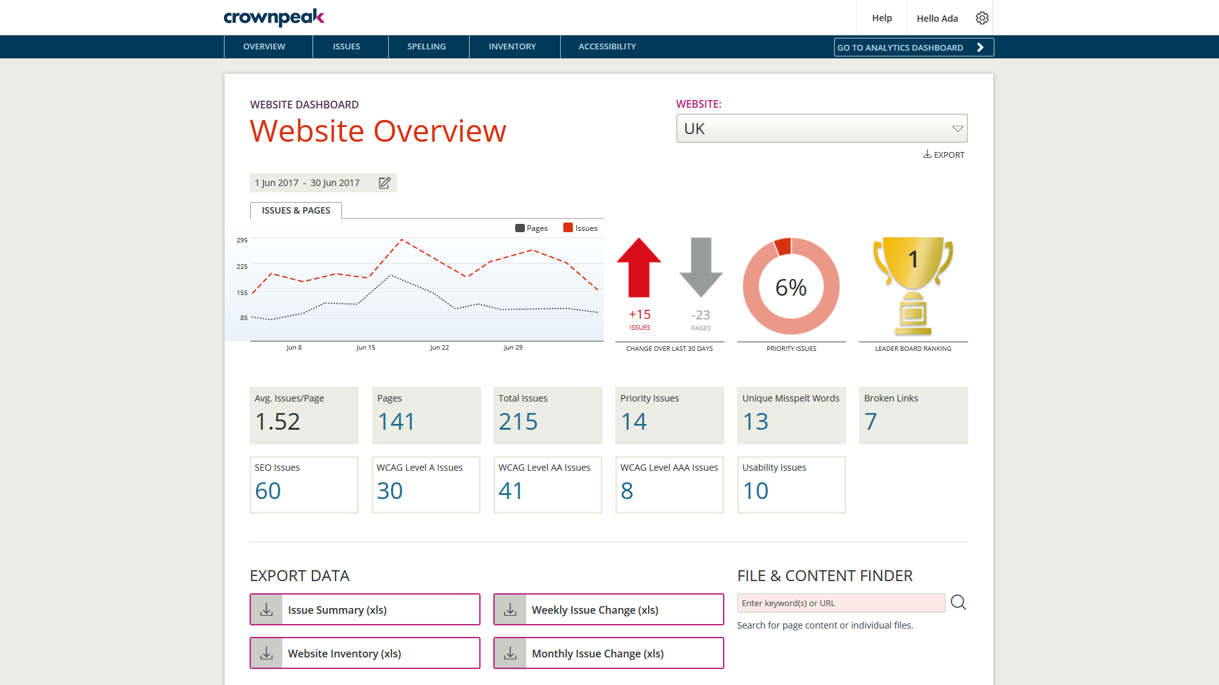This screenshot has height=685, width=1219.
Task: Click the 6% priority issues donut chart
Action: (791, 286)
